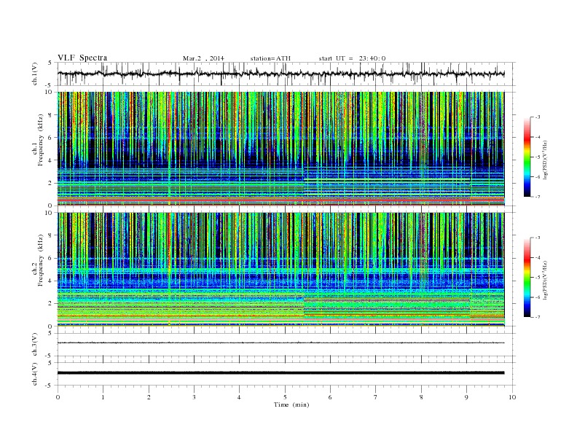
Task: Click the 'ch.3(V)' axis label
Action: tap(35, 345)
